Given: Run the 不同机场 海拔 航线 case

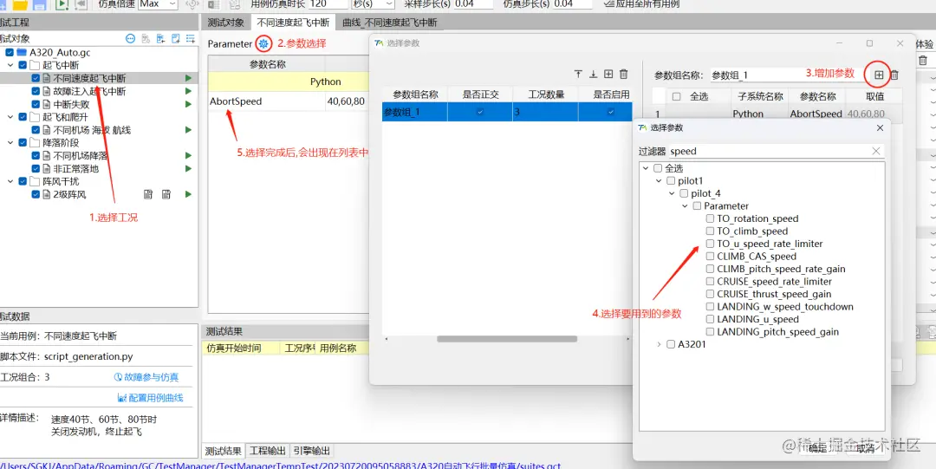Looking at the screenshot, I should tap(189, 130).
